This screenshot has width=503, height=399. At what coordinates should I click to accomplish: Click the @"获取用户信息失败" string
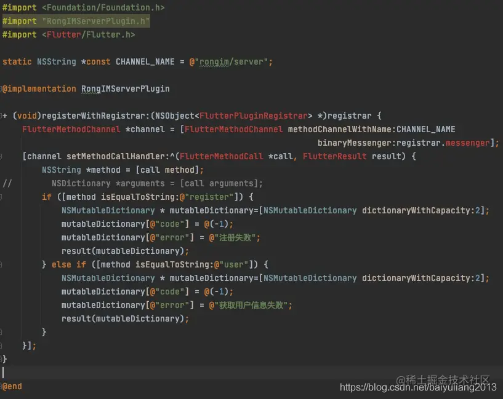click(x=249, y=305)
